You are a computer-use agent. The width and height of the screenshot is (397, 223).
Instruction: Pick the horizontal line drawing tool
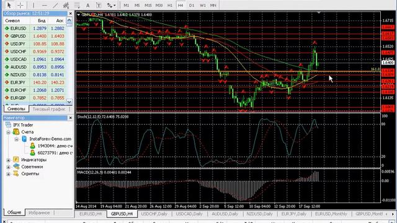(44, 5)
